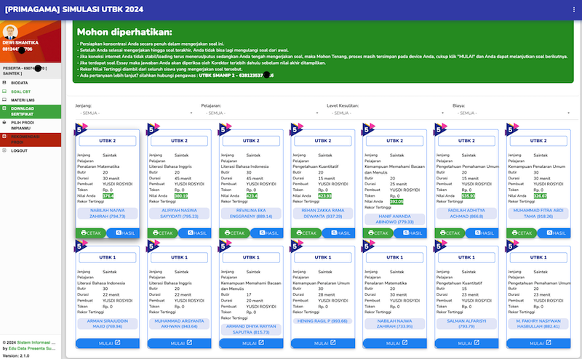This screenshot has width=582, height=359.
Task: Go to Soal CBT menu item
Action: click(21, 92)
